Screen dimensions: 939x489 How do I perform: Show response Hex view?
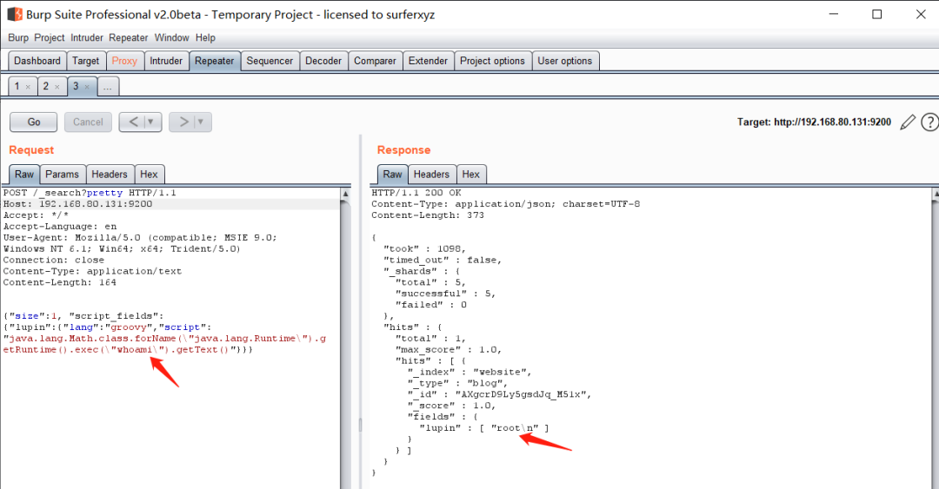point(470,175)
